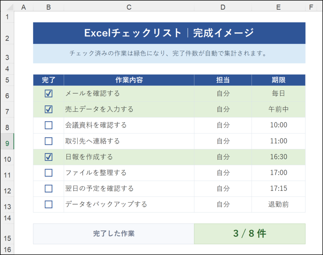Click the select-all corner triangle
The width and height of the screenshot is (323, 255).
click(x=9, y=7)
